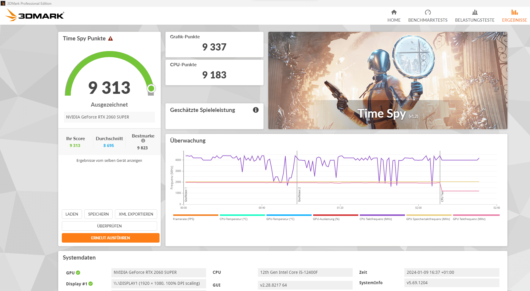
Task: Click the Belastungsteste bar chart icon
Action: [475, 12]
